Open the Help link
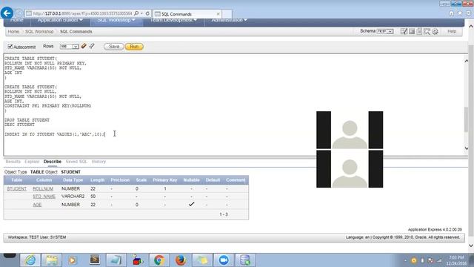The image size is (474, 267). (452, 31)
